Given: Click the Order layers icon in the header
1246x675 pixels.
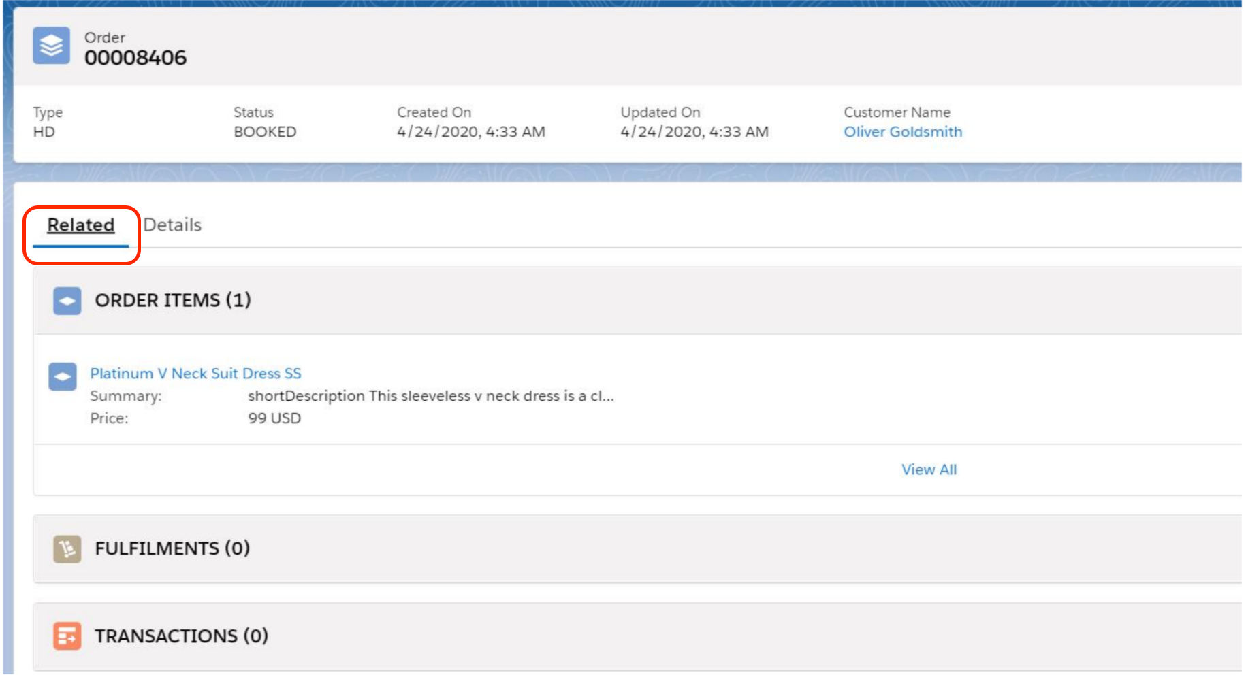Looking at the screenshot, I should (x=51, y=44).
